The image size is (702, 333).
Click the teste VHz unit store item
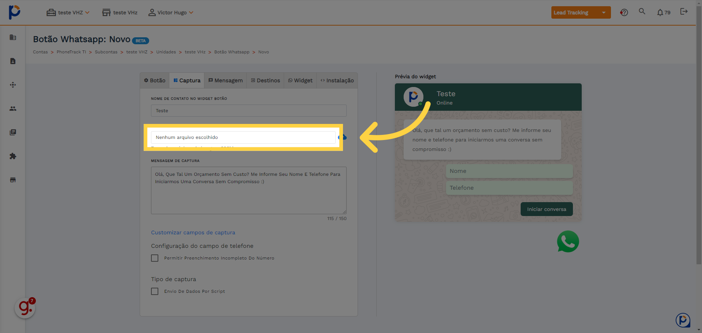coord(120,12)
